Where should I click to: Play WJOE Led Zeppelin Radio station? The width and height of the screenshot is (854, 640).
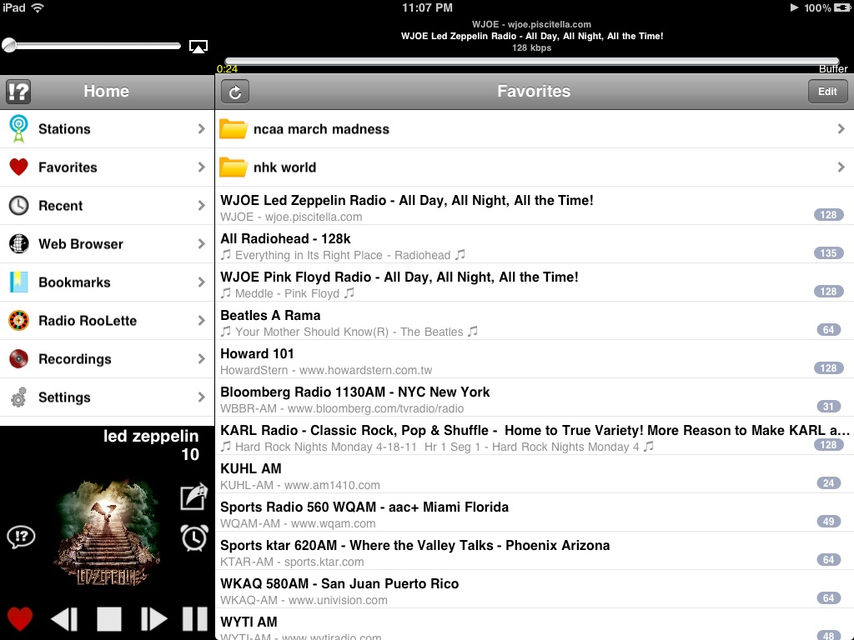(x=535, y=206)
